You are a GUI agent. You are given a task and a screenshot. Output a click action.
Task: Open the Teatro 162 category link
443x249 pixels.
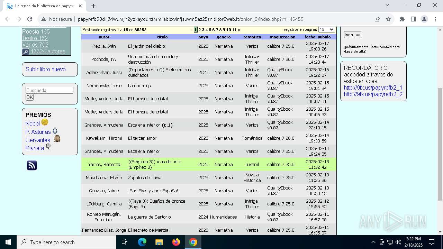pyautogui.click(x=35, y=38)
